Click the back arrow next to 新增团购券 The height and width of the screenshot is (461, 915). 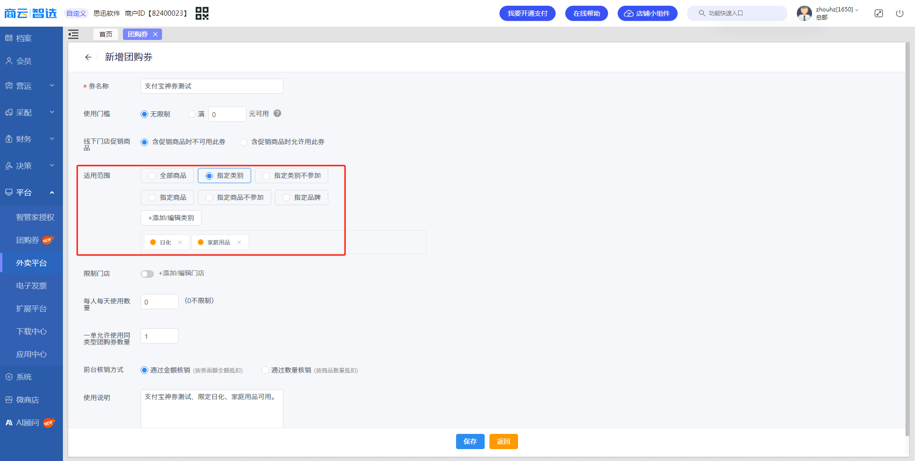point(88,57)
